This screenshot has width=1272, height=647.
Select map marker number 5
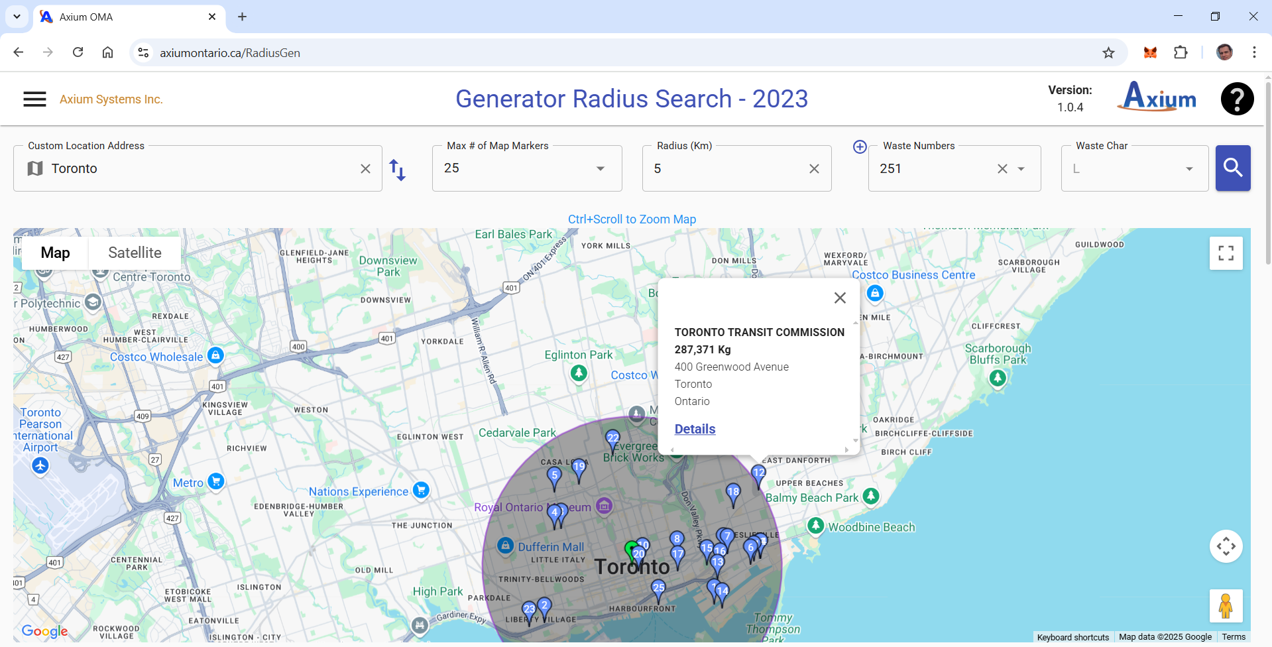pos(554,477)
